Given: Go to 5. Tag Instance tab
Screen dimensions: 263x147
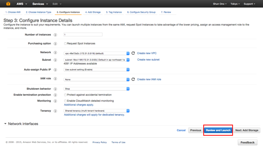Looking at the screenshot, I should (x=114, y=12).
